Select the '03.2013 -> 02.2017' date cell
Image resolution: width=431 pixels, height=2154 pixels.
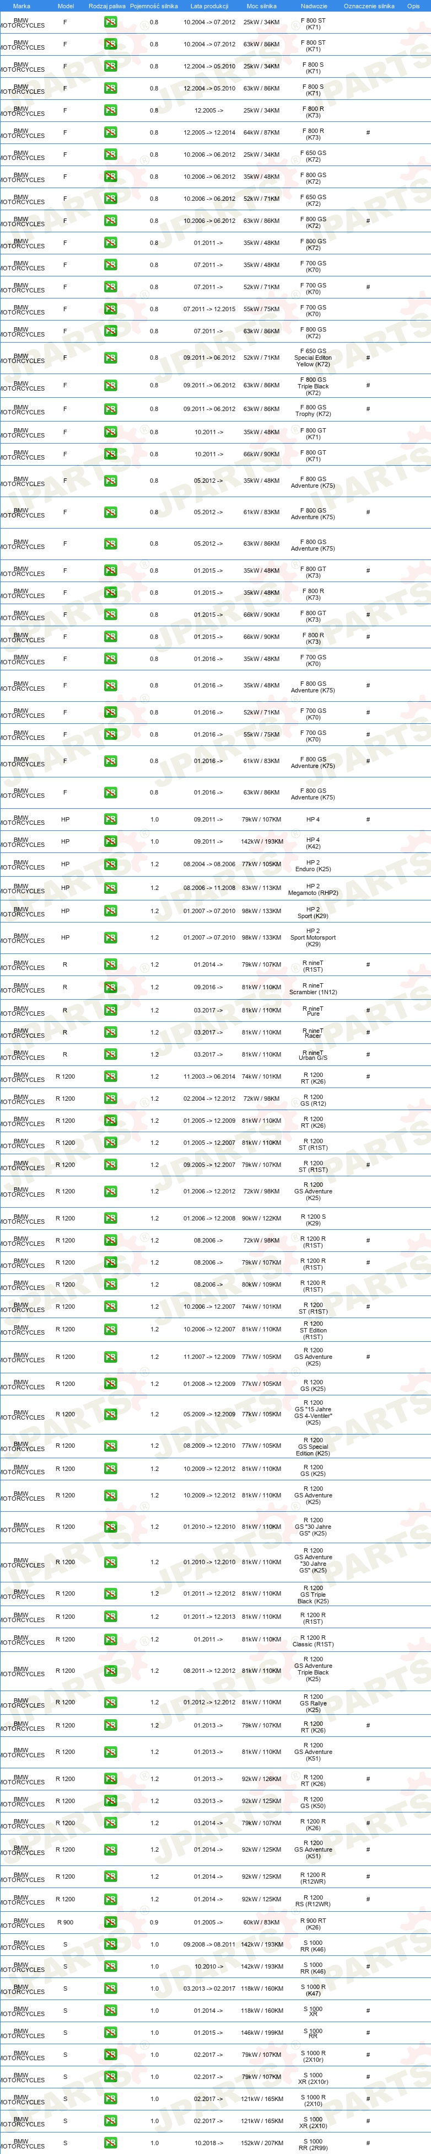[209, 1988]
